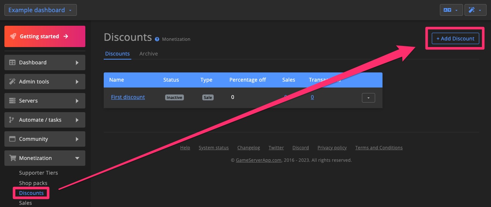This screenshot has height=207, width=491.
Task: Expand the Community menu arrow
Action: tap(77, 139)
